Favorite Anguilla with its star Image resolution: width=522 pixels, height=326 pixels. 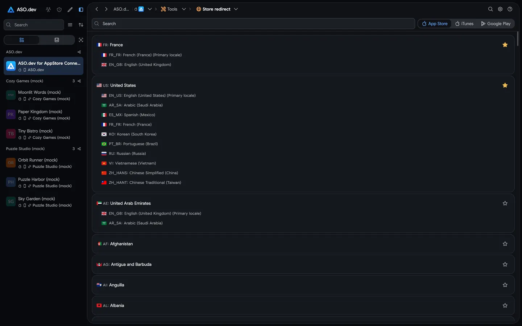505,285
